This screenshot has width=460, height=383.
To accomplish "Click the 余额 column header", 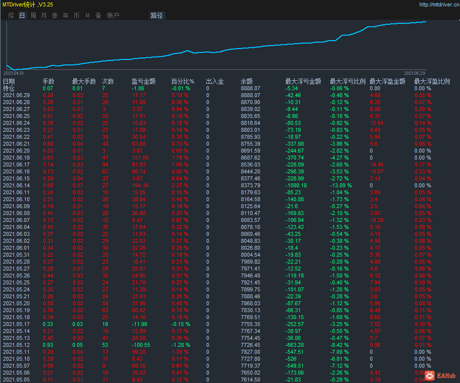I will click(x=247, y=81).
